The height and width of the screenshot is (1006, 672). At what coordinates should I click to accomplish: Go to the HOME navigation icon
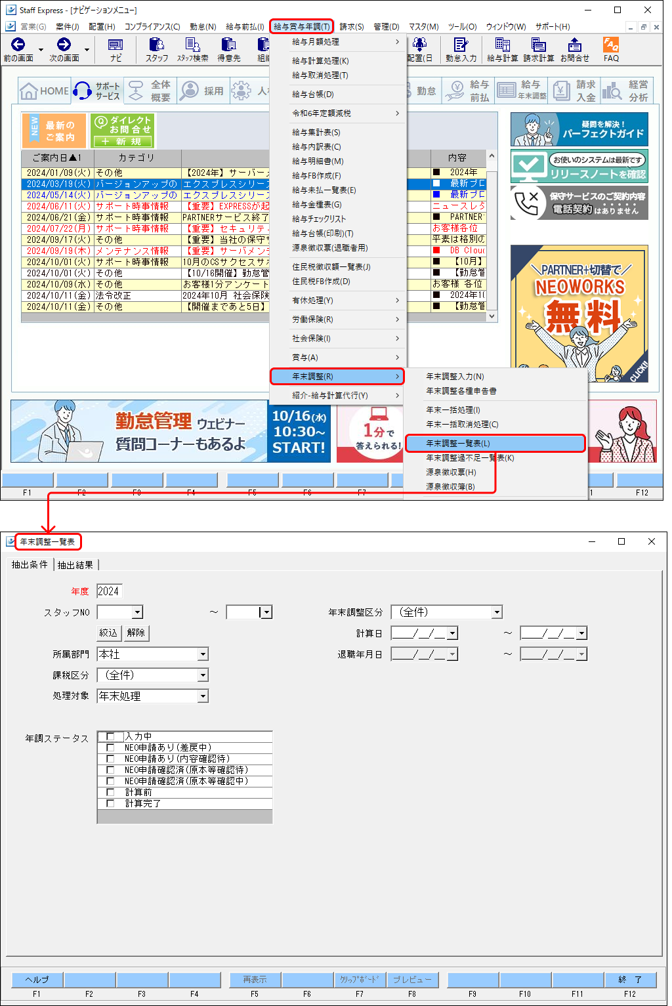(44, 91)
